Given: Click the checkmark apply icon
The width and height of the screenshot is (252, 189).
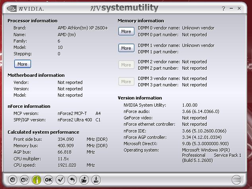Looking at the screenshot, I should click(60, 180).
